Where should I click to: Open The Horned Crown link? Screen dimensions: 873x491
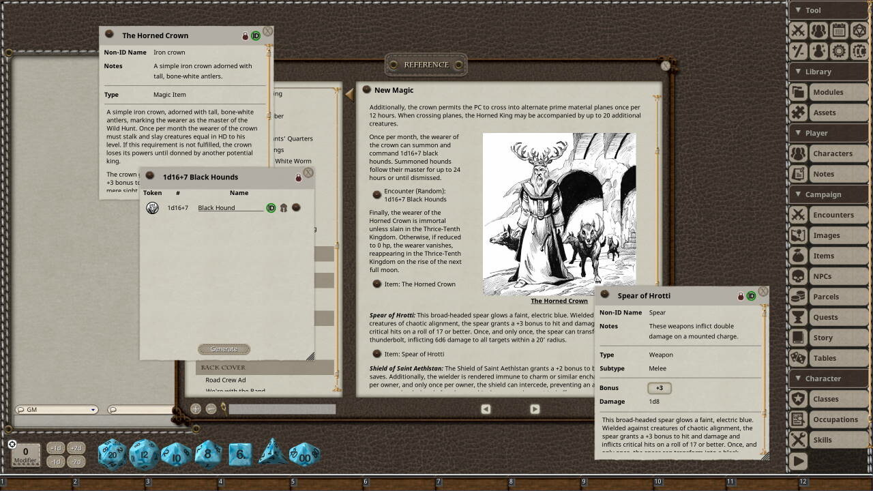pyautogui.click(x=559, y=301)
